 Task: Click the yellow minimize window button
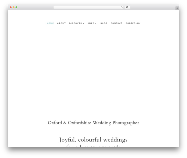pos(13,7)
